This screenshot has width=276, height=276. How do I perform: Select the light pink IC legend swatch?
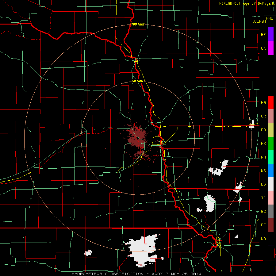tap(271, 198)
